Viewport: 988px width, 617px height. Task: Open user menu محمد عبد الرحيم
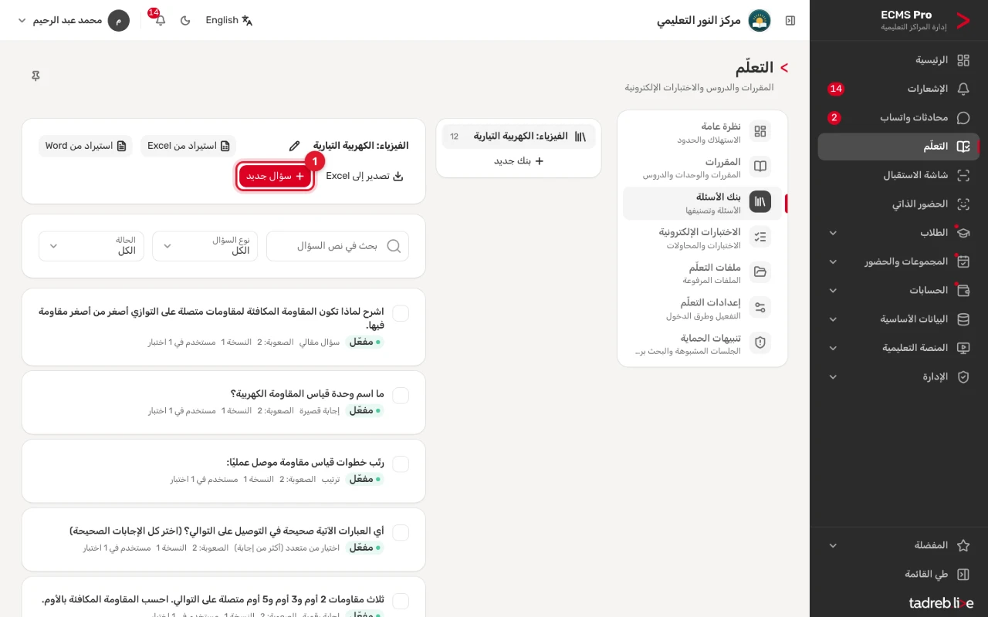coord(73,21)
